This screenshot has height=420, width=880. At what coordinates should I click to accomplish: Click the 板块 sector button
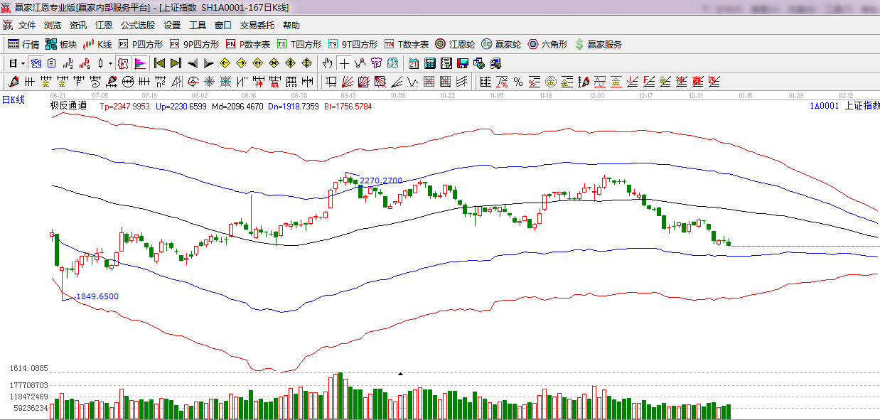(x=61, y=44)
